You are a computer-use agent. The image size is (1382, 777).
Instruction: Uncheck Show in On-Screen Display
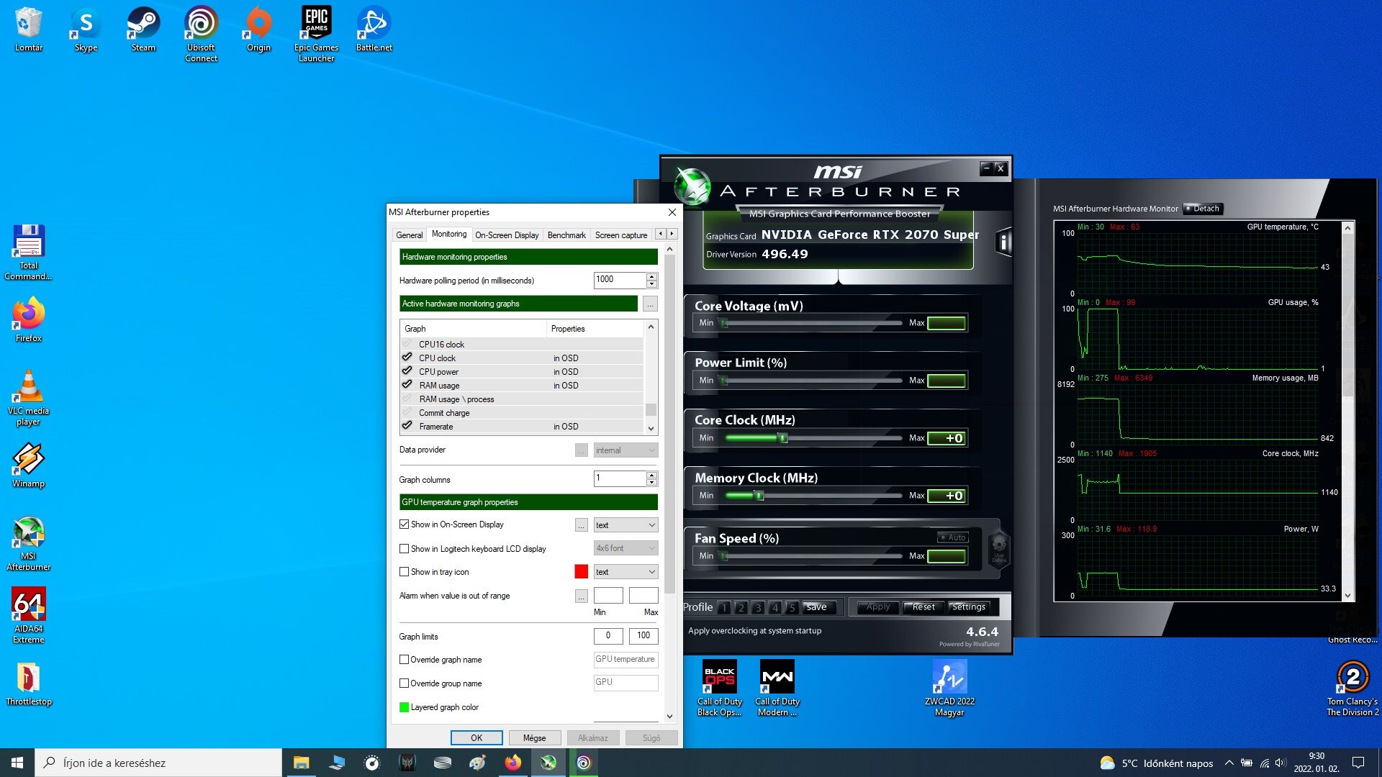pos(405,524)
